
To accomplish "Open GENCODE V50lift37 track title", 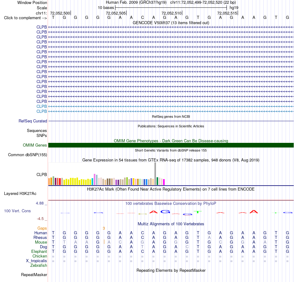I will point(171,23).
